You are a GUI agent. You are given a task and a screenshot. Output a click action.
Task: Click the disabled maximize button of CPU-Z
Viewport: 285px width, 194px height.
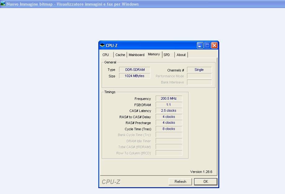pos(207,45)
